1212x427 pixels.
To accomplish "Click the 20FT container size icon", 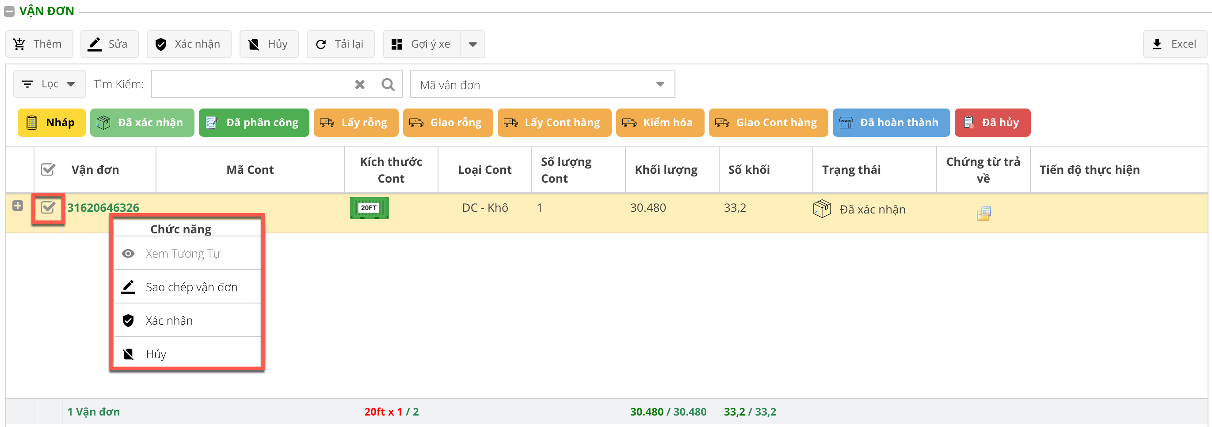I will [x=370, y=208].
